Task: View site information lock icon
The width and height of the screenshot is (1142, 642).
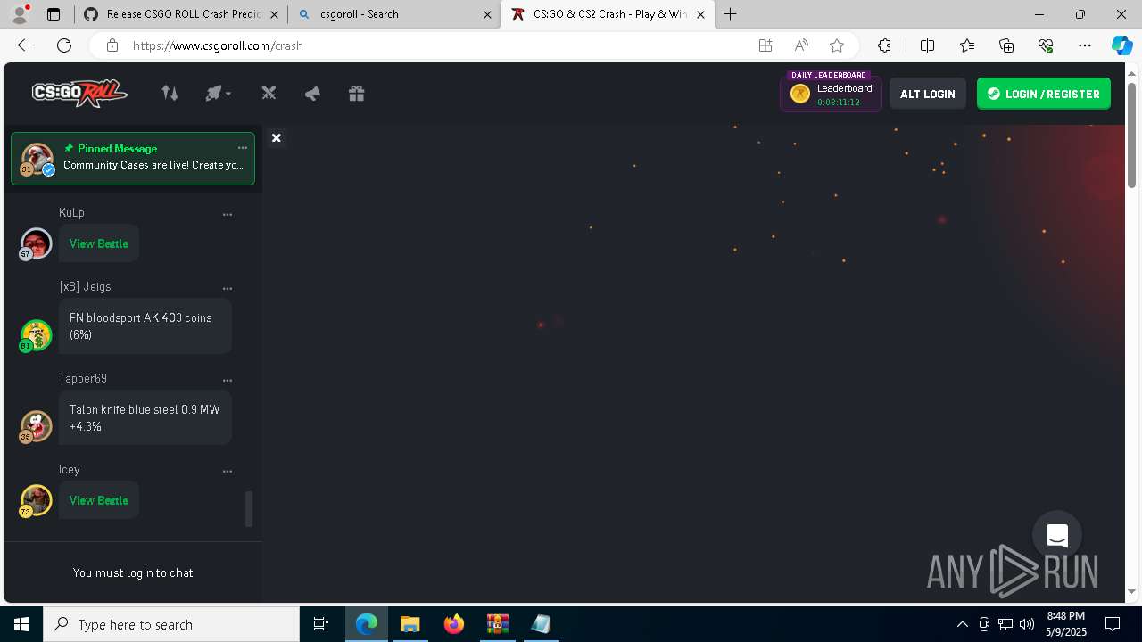Action: click(x=112, y=45)
